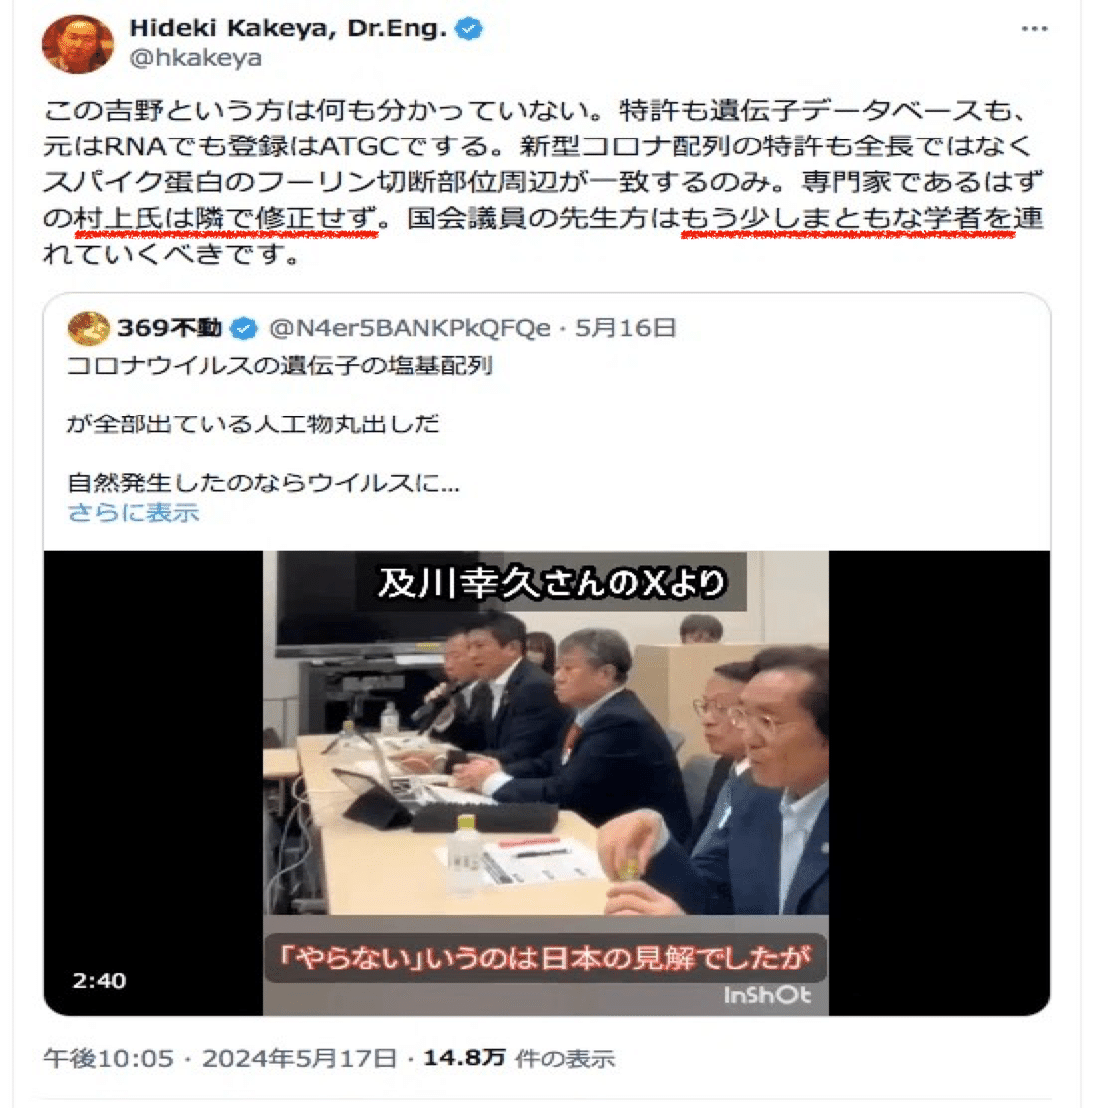Click the InShOt watermark on the video
The height and width of the screenshot is (1108, 1108).
[x=767, y=995]
